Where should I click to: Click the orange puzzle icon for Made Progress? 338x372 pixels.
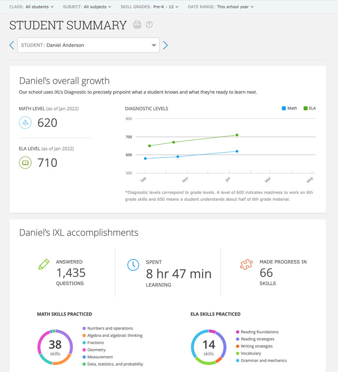[x=246, y=264]
